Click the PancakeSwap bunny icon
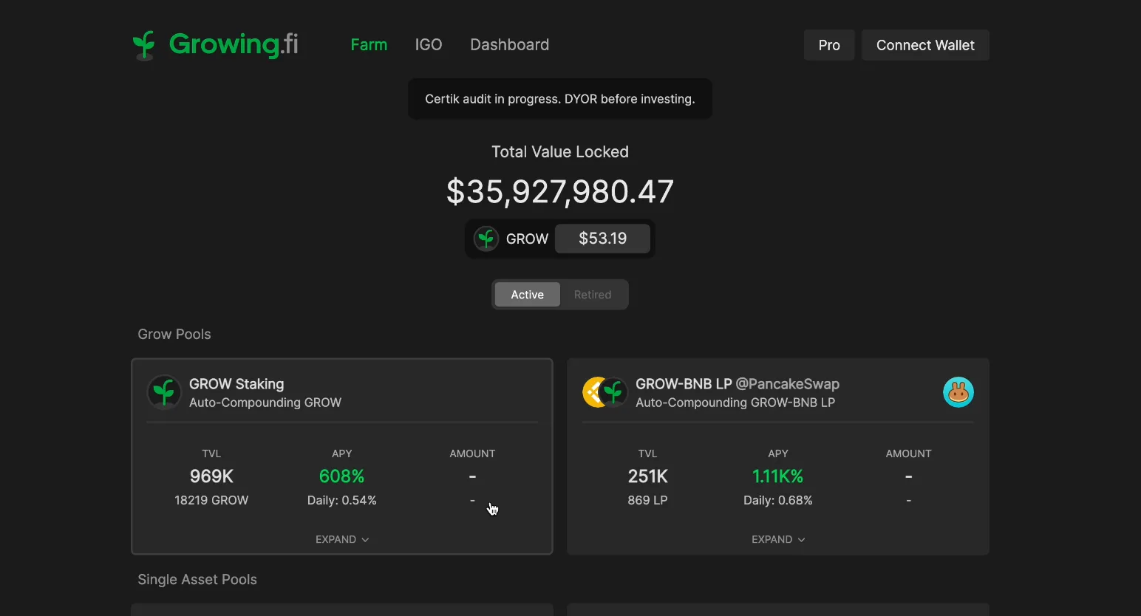The width and height of the screenshot is (1141, 616). (958, 392)
